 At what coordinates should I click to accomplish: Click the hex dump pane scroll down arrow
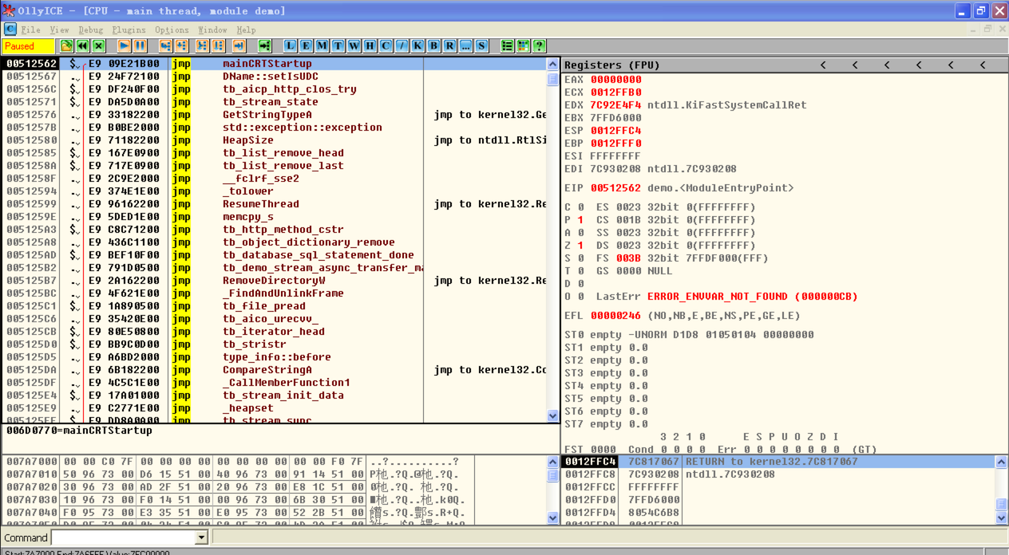553,518
